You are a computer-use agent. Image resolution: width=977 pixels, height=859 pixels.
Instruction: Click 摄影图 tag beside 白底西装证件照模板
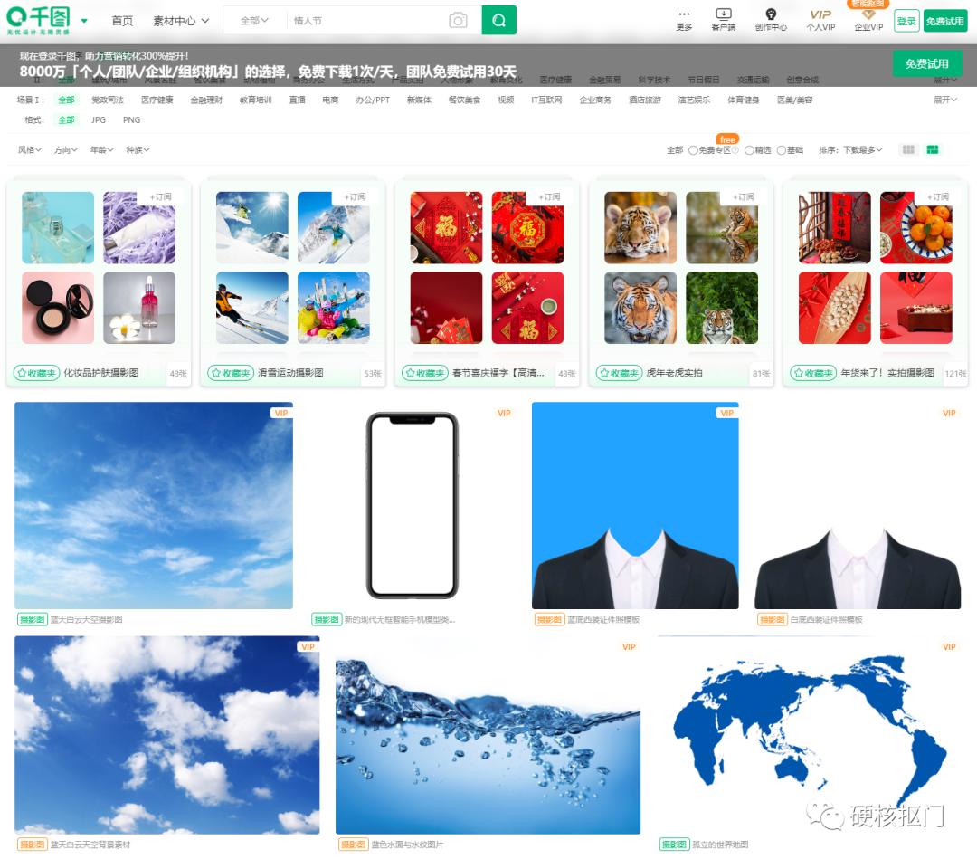(x=773, y=619)
